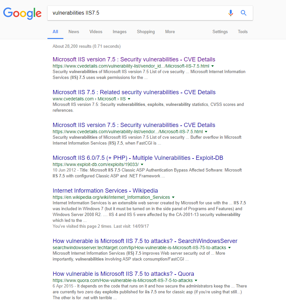Open the first CVE Details result link

[134, 59]
